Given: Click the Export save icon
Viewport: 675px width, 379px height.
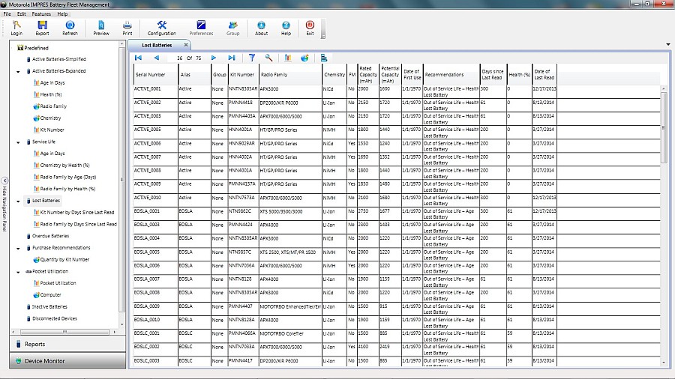Looking at the screenshot, I should click(x=42, y=28).
